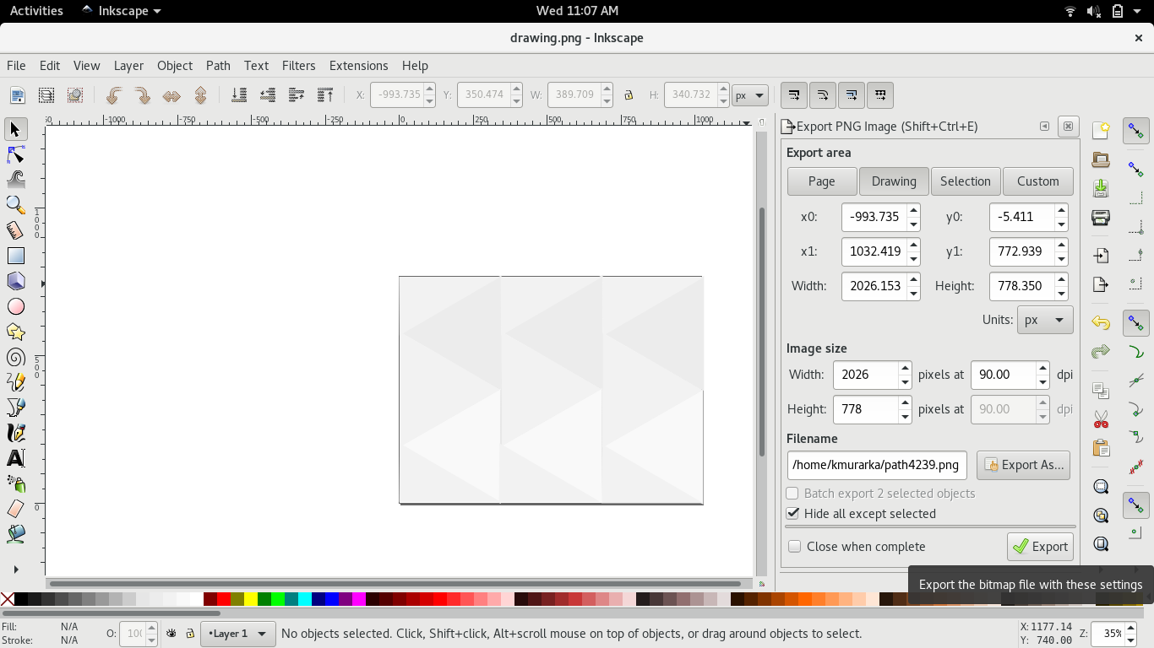This screenshot has height=648, width=1154.
Task: Switch export area to Selection
Action: [966, 181]
